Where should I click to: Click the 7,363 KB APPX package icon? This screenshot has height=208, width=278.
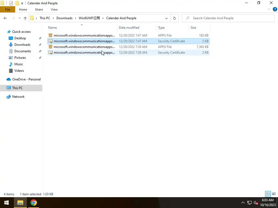pos(50,47)
